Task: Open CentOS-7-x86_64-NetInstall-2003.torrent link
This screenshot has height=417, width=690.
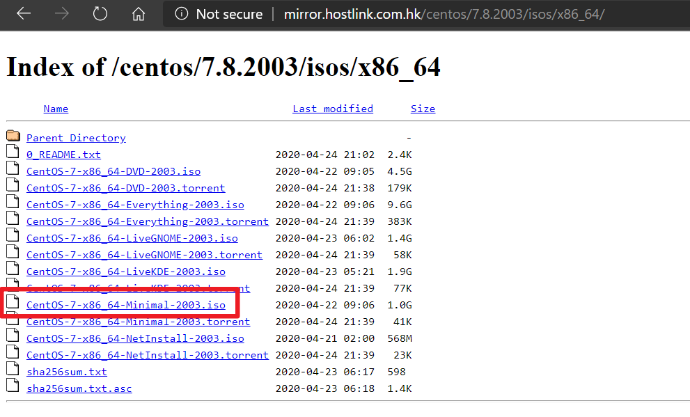Action: click(x=148, y=355)
